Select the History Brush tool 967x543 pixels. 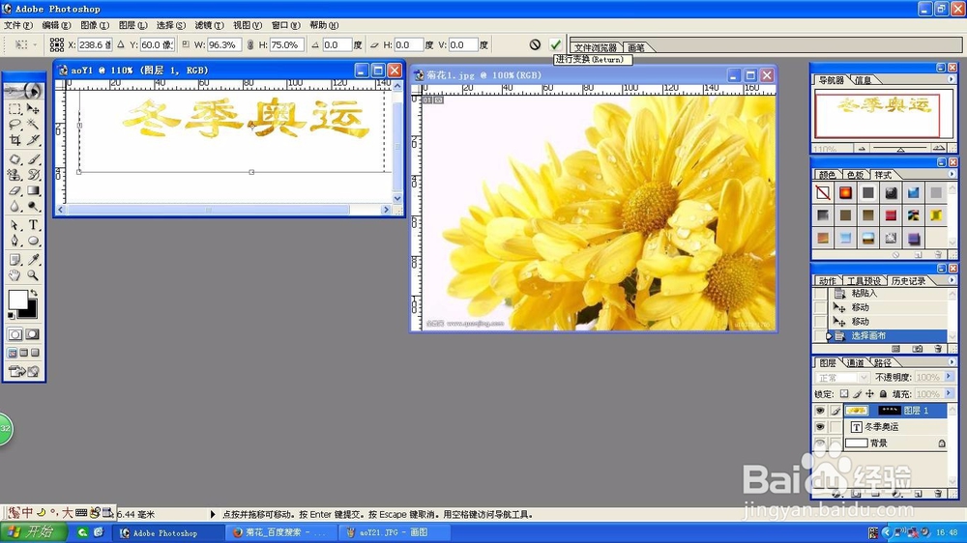[33, 175]
